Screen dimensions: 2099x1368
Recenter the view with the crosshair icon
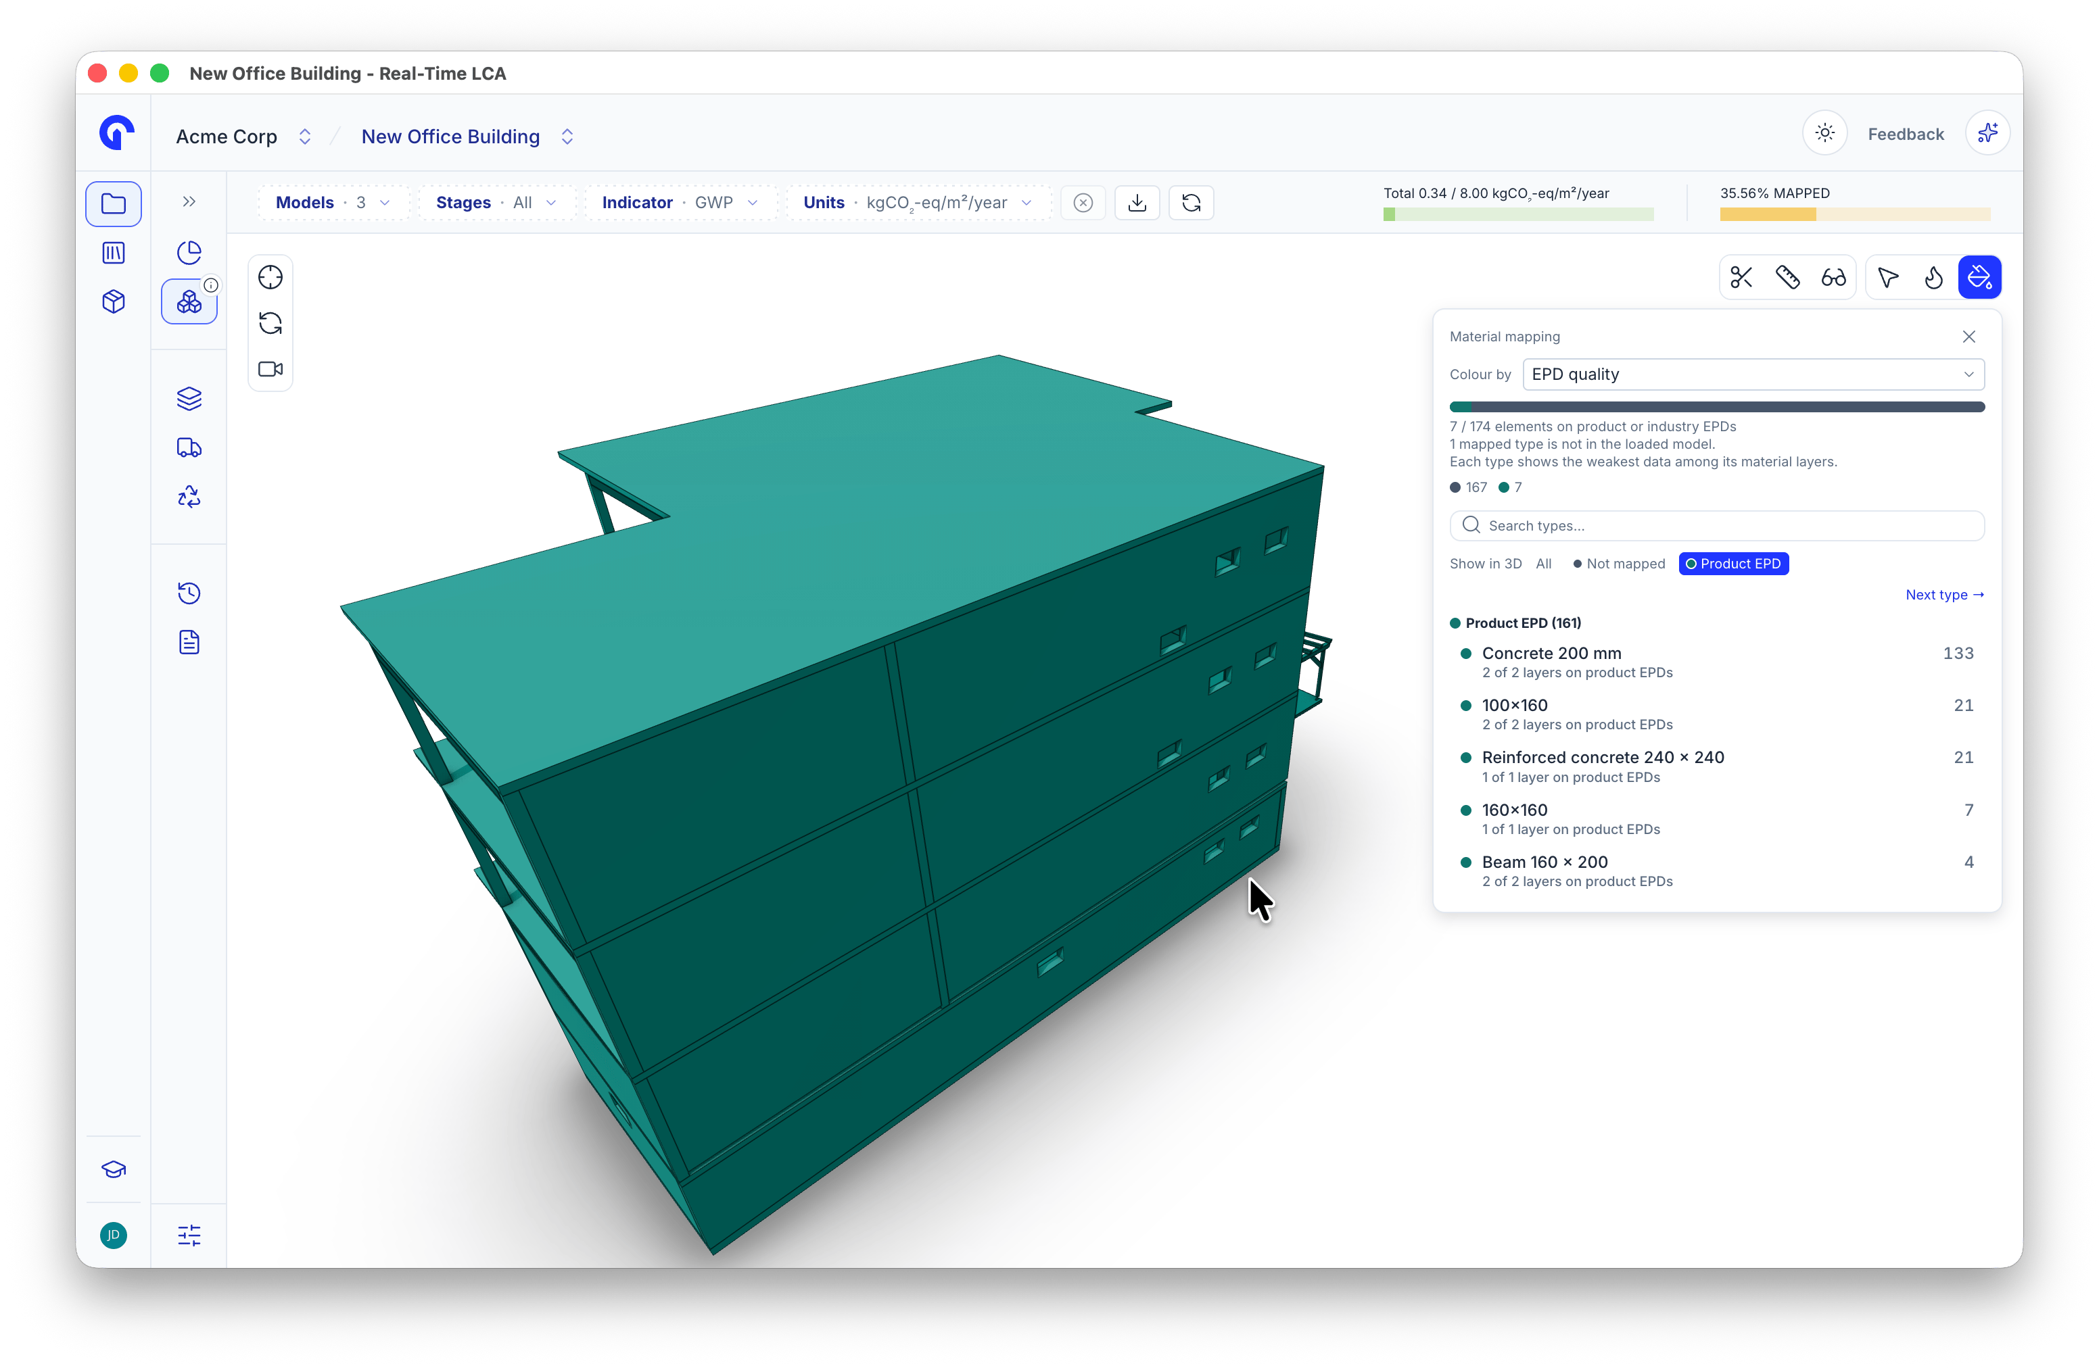coord(270,278)
